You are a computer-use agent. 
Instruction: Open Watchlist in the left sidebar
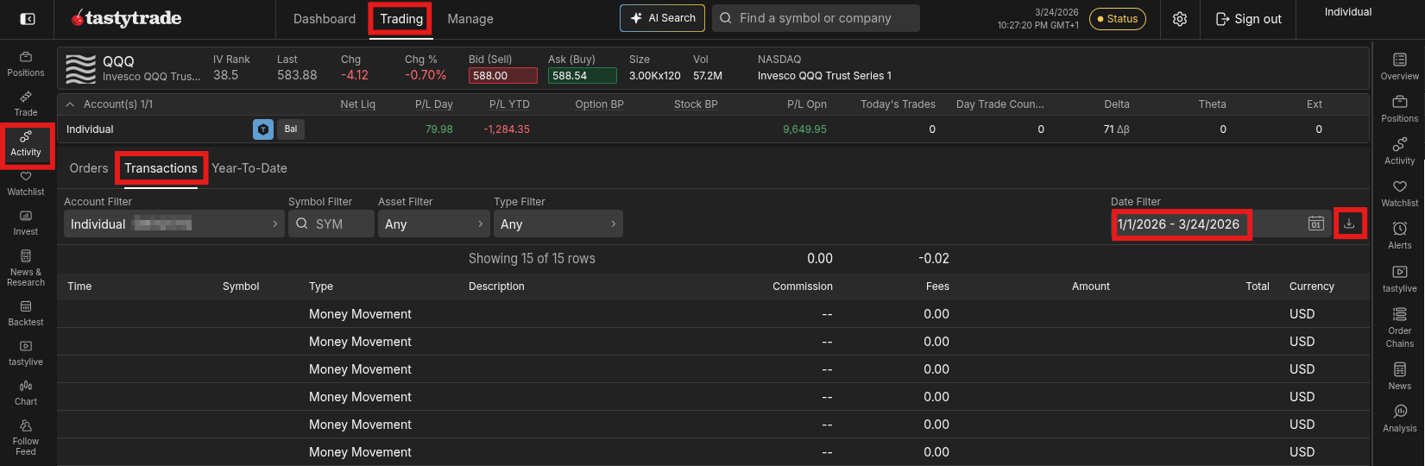pyautogui.click(x=26, y=183)
